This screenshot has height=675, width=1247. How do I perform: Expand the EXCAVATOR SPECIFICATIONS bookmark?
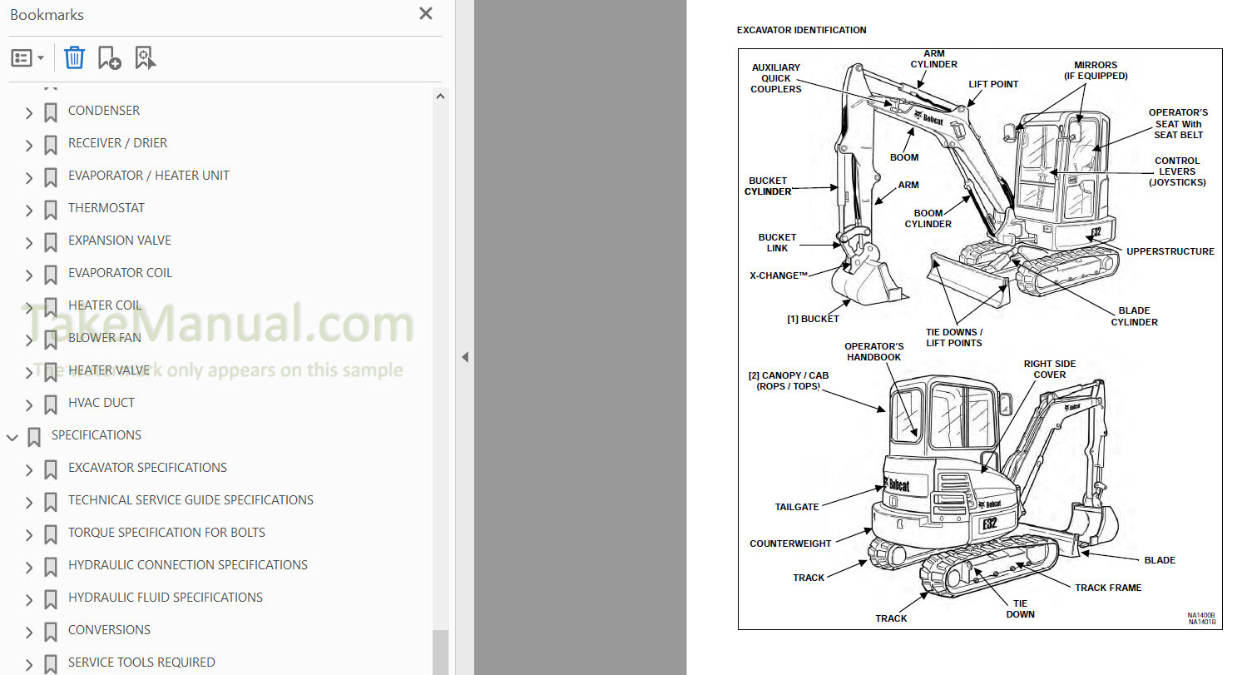point(29,469)
